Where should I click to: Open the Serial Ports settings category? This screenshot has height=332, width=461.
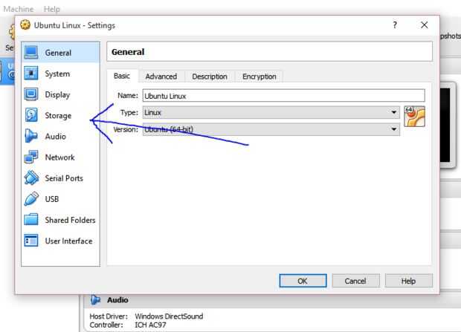60,178
